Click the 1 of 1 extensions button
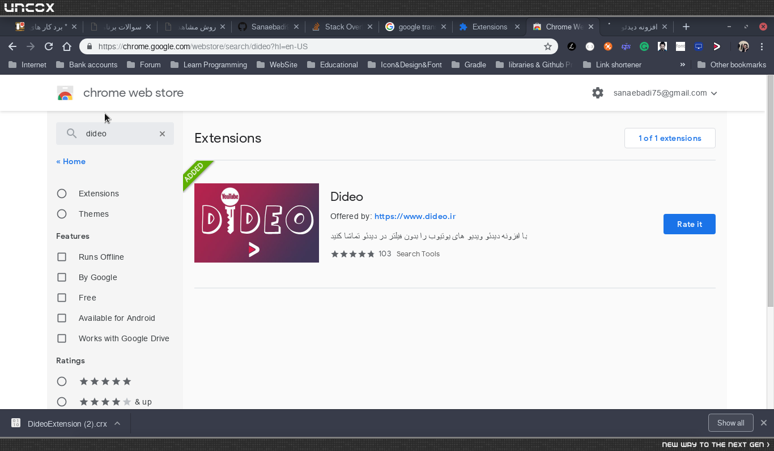This screenshot has height=451, width=774. coord(670,138)
